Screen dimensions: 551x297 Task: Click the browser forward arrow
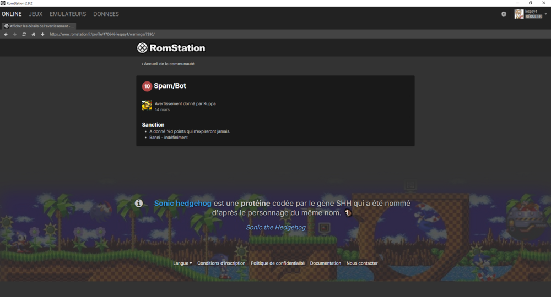pyautogui.click(x=15, y=34)
